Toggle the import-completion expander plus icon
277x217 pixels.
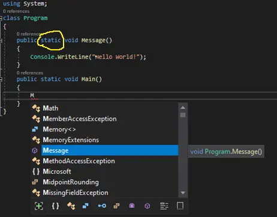pyautogui.click(x=39, y=206)
